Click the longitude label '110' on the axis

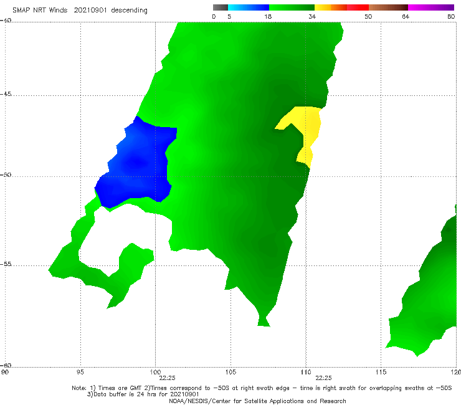[306, 372]
